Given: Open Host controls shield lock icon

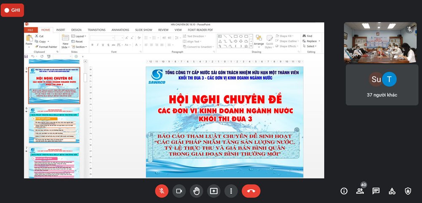Looking at the screenshot, I should point(408,191).
